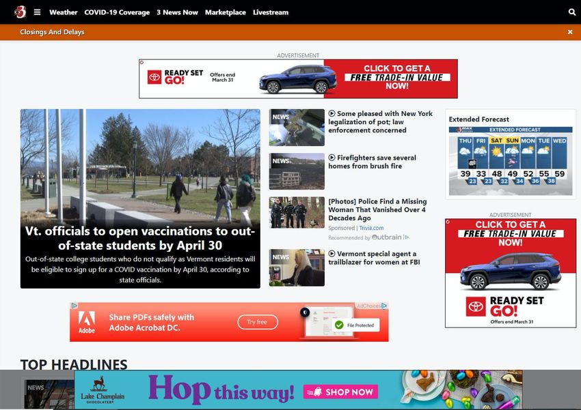581x410 pixels.
Task: Visit the Trivia.com sponsor link
Action: coord(371,228)
